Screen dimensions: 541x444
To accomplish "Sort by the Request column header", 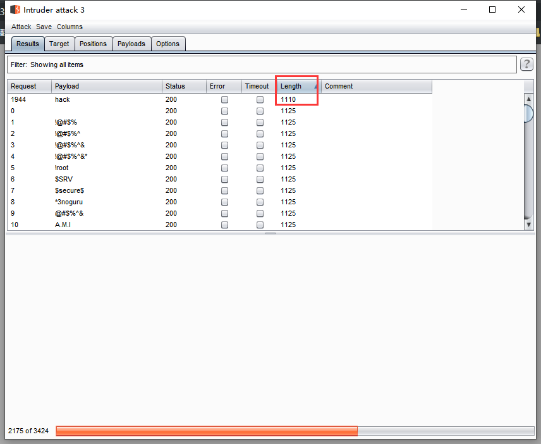I will 29,86.
